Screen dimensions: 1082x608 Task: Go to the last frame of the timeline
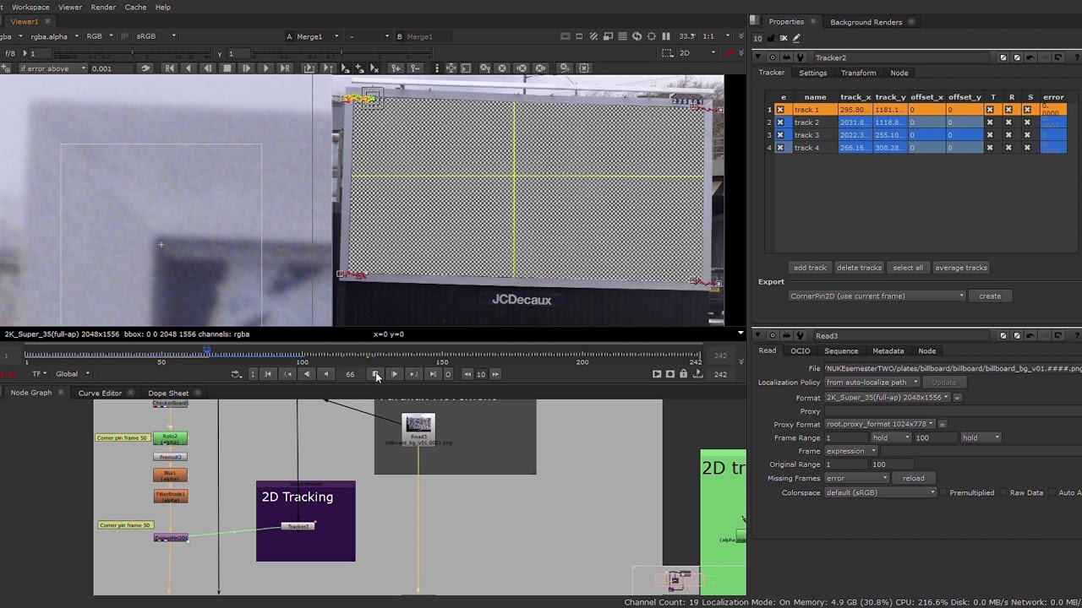point(432,374)
